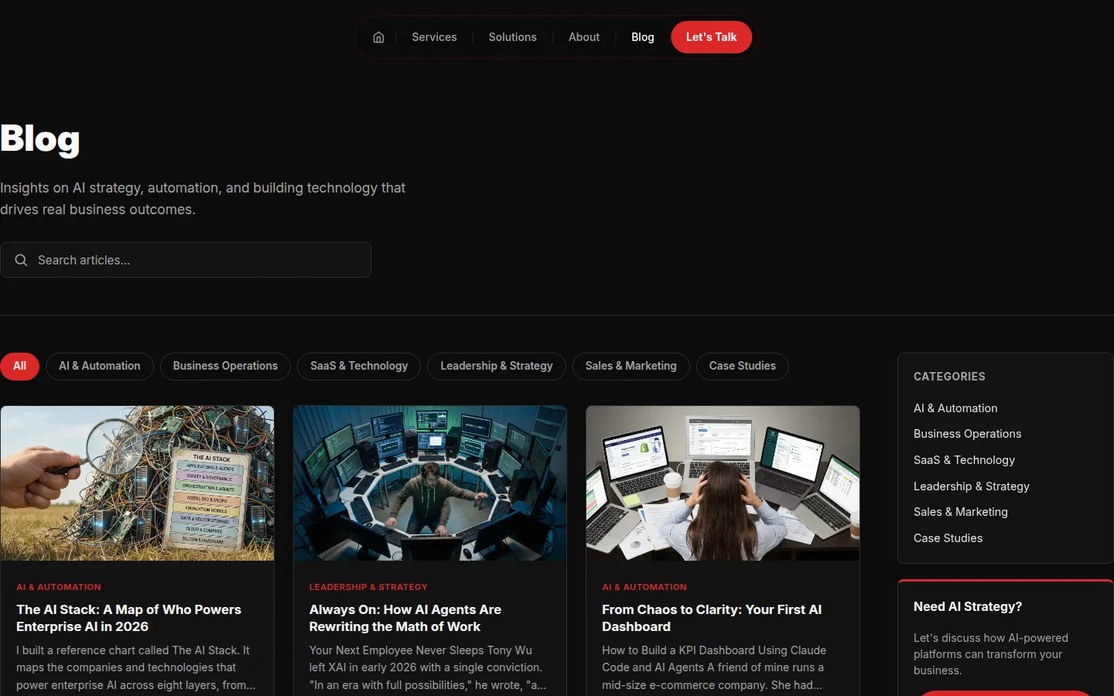Image resolution: width=1114 pixels, height=696 pixels.
Task: Choose 'Leadership & Strategy' from the Categories list
Action: (x=971, y=486)
